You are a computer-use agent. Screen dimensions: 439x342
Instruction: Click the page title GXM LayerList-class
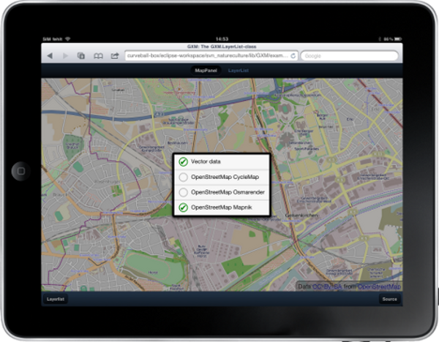pos(222,47)
